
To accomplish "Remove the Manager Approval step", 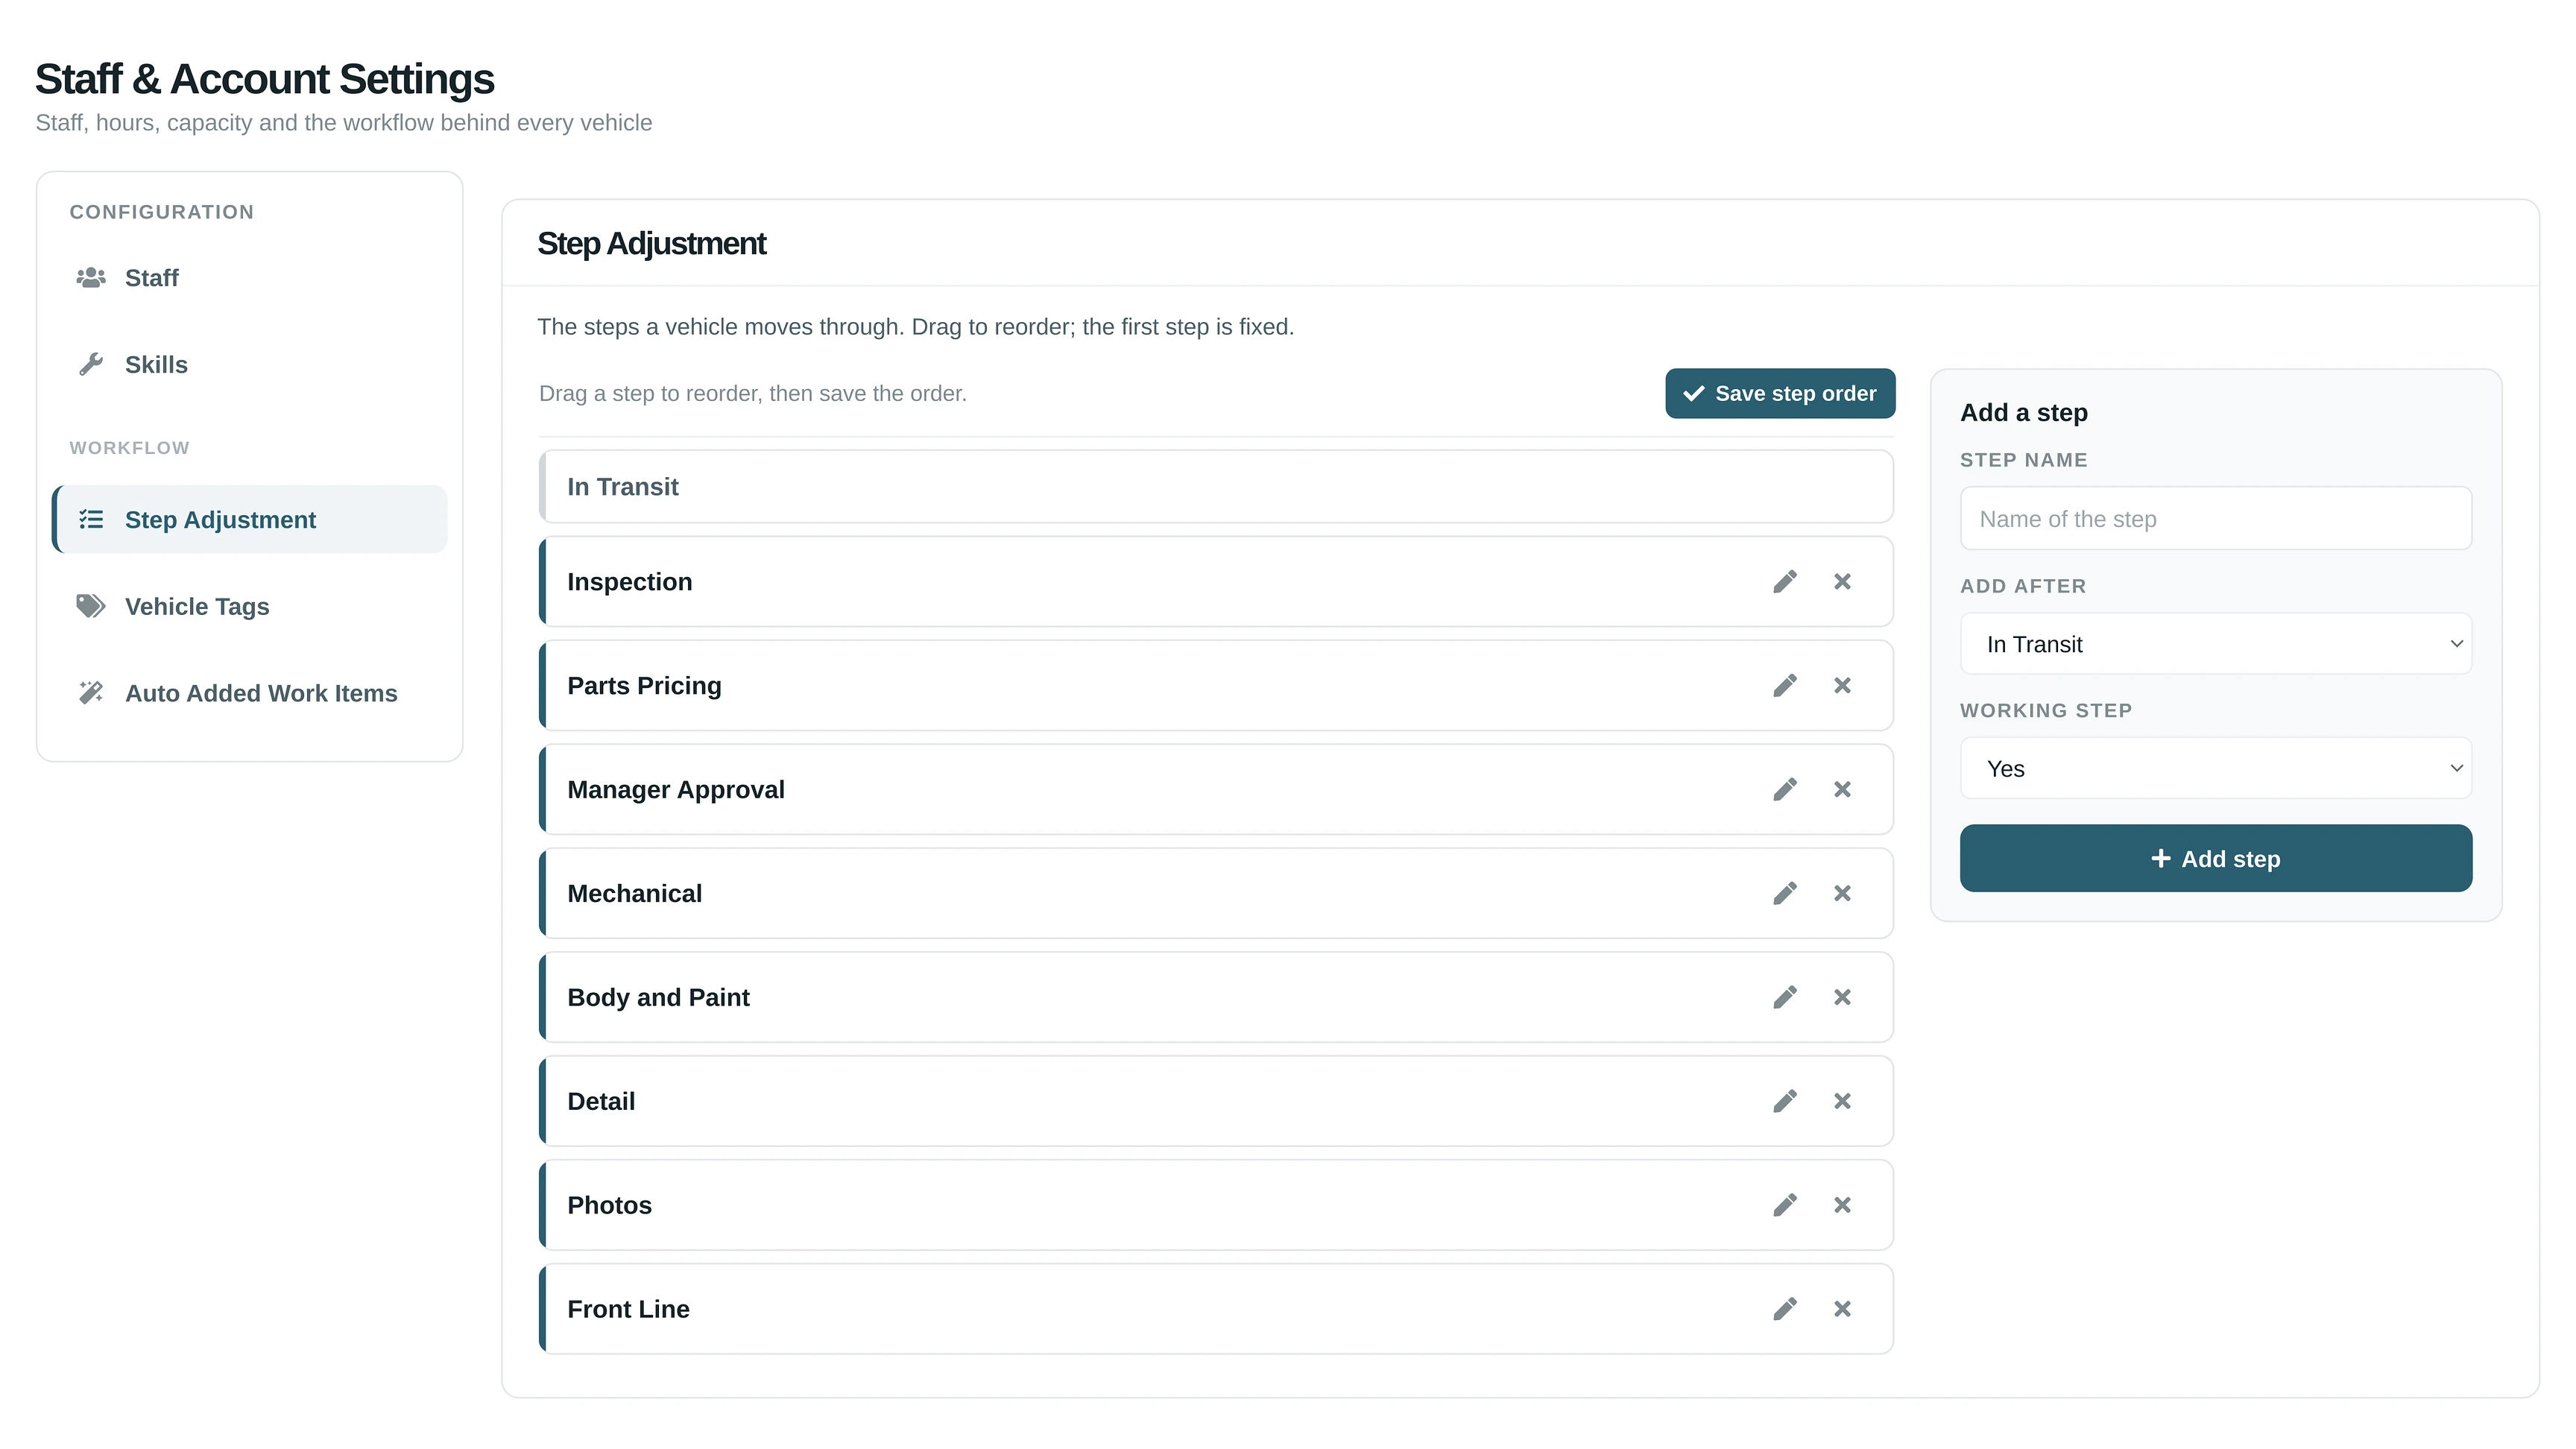I will pos(1842,790).
